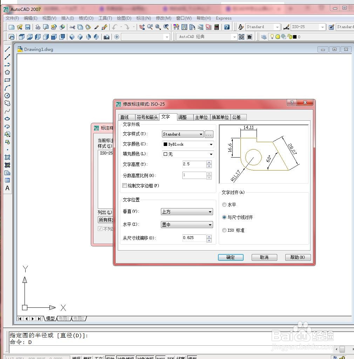Click the text style browse ... button
Image resolution: width=354 pixels, height=359 pixels.
coord(209,134)
